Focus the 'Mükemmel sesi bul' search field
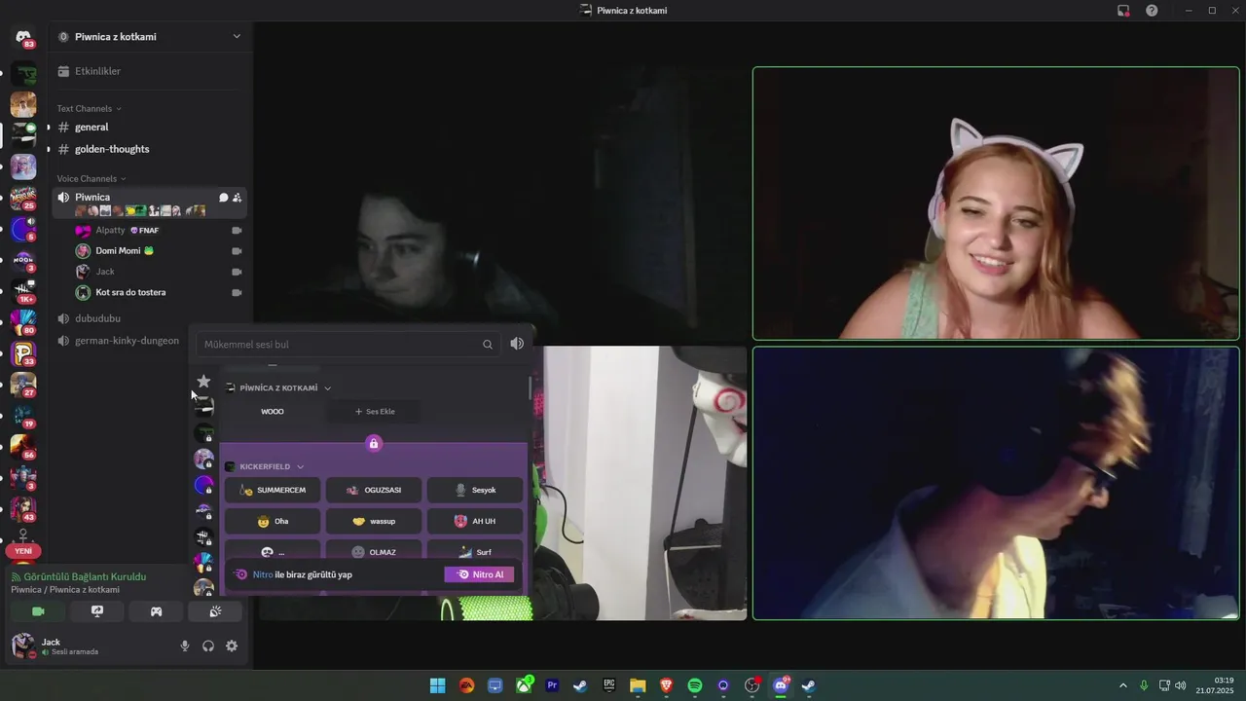Screen dimensions: 1246x701 point(348,344)
